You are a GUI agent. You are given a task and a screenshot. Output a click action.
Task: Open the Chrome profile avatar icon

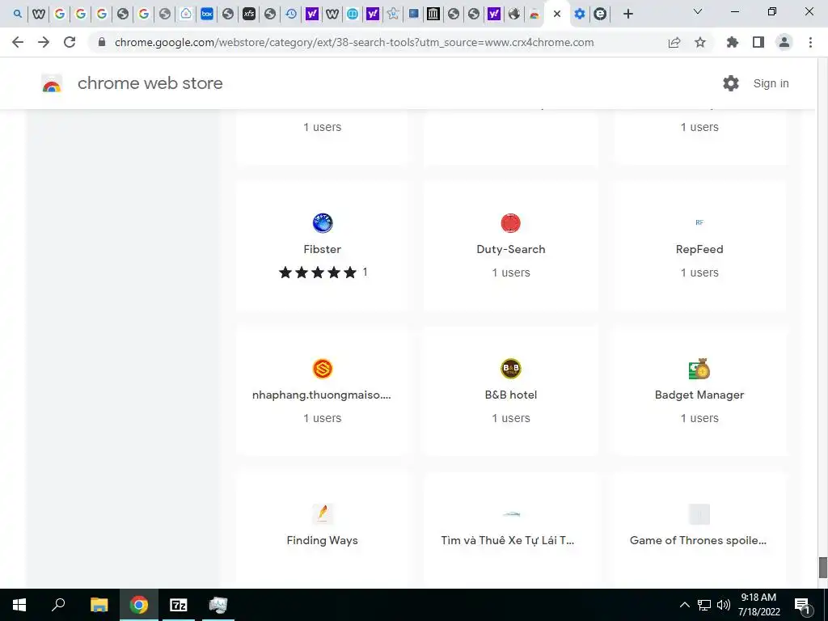pyautogui.click(x=784, y=42)
